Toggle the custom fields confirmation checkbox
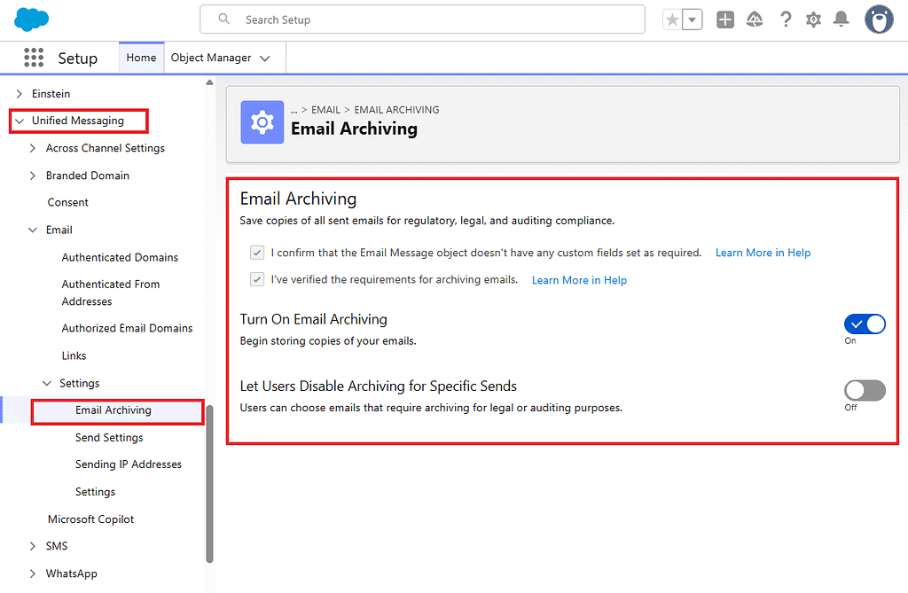This screenshot has width=908, height=593. coord(257,253)
